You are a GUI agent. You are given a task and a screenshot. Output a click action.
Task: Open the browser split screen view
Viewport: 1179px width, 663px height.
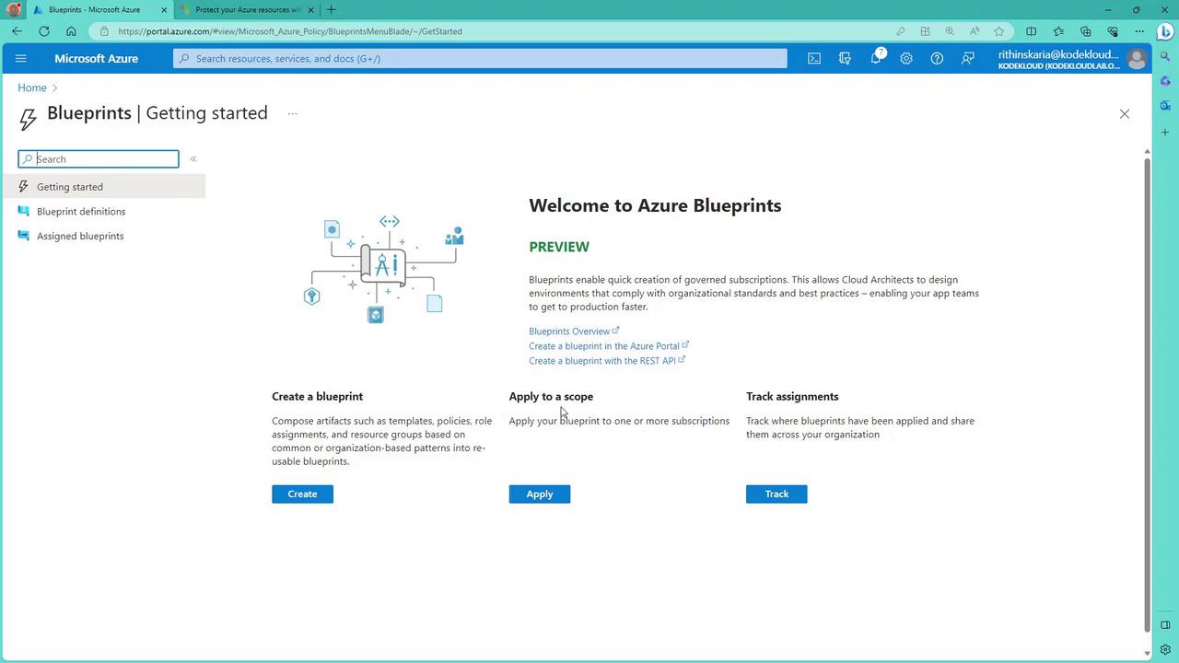[x=1032, y=31]
